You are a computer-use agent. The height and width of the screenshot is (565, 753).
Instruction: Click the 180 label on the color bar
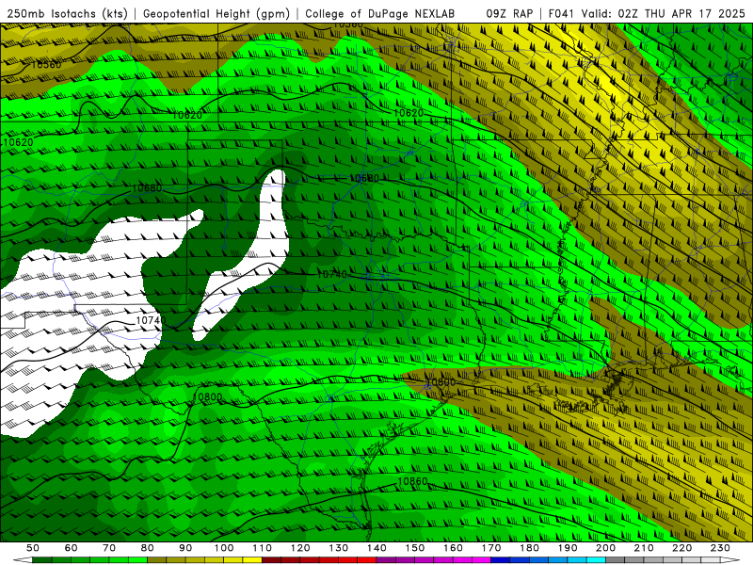530,548
